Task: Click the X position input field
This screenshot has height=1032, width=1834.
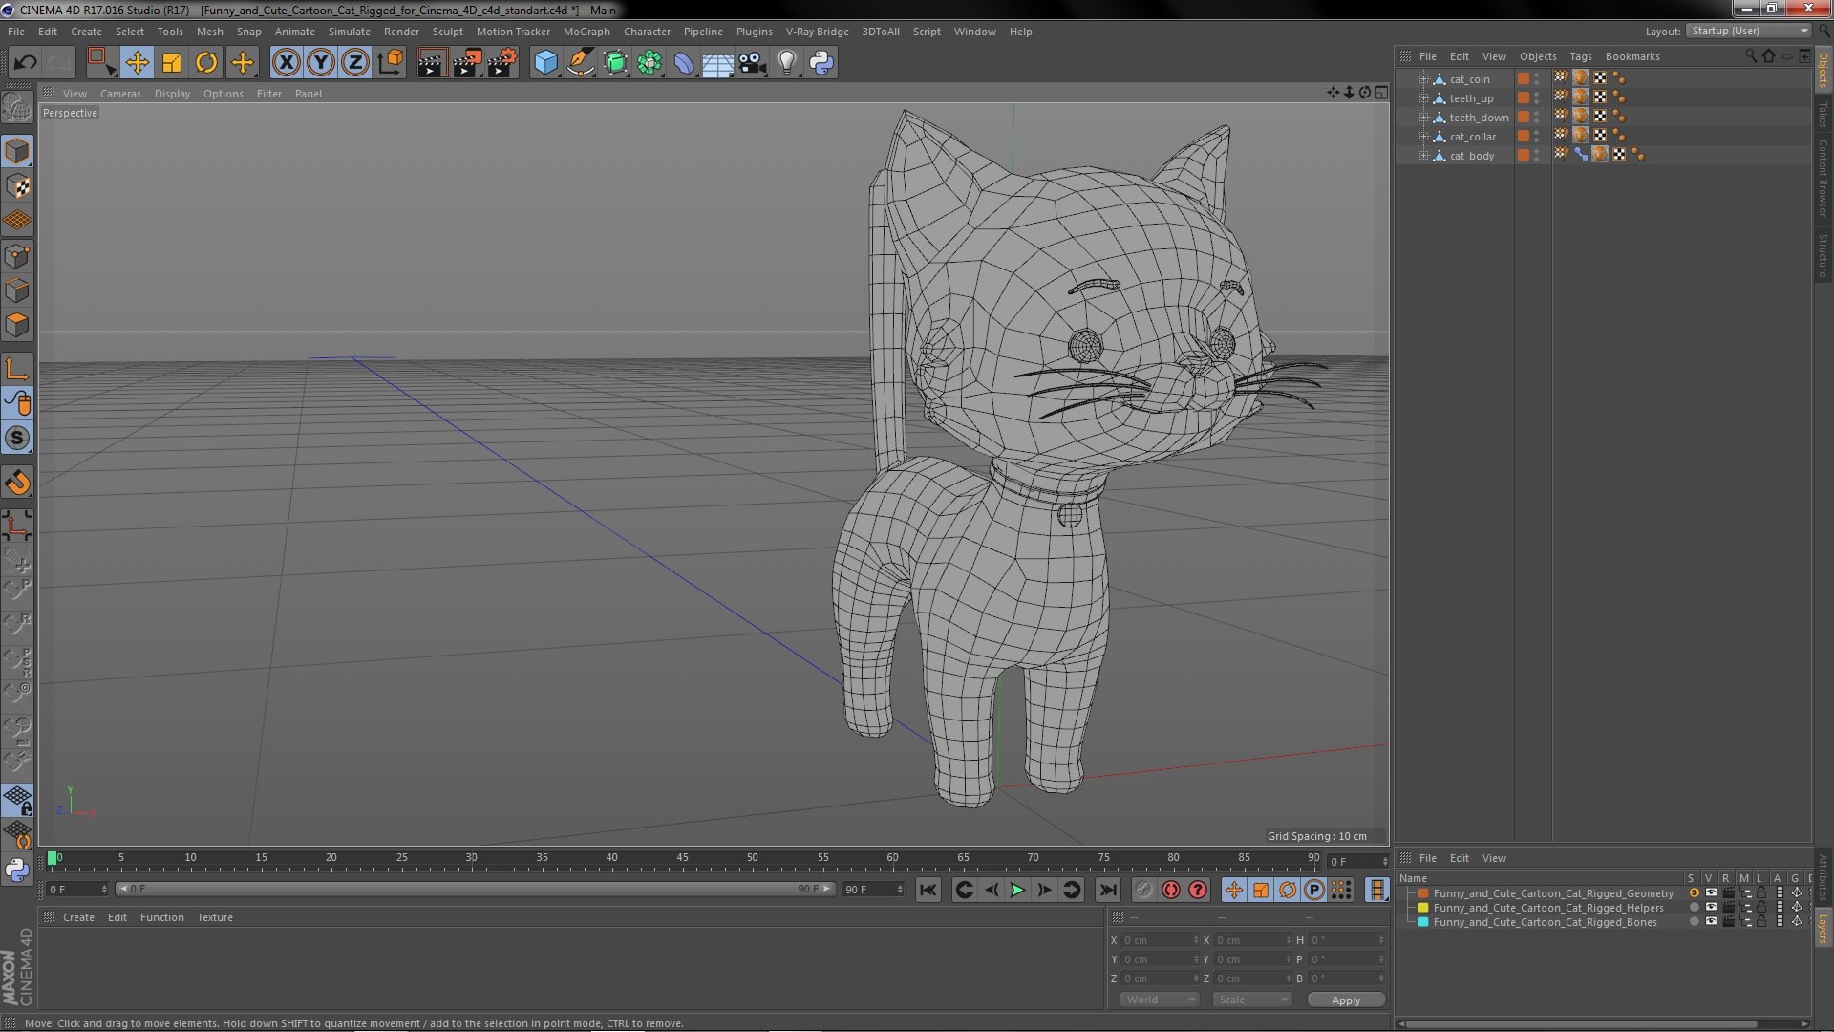Action: coord(1160,940)
